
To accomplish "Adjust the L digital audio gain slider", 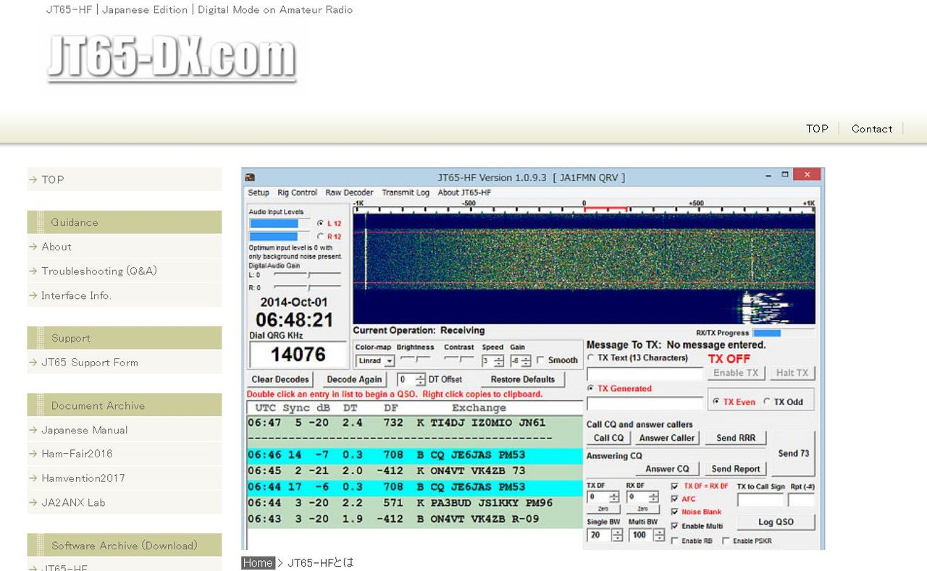I will 307,275.
